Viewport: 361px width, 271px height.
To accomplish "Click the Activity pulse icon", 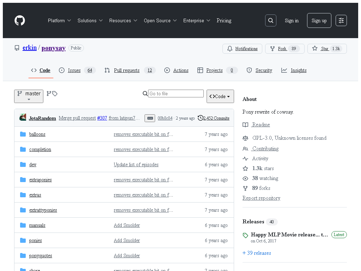I will coord(245,158).
